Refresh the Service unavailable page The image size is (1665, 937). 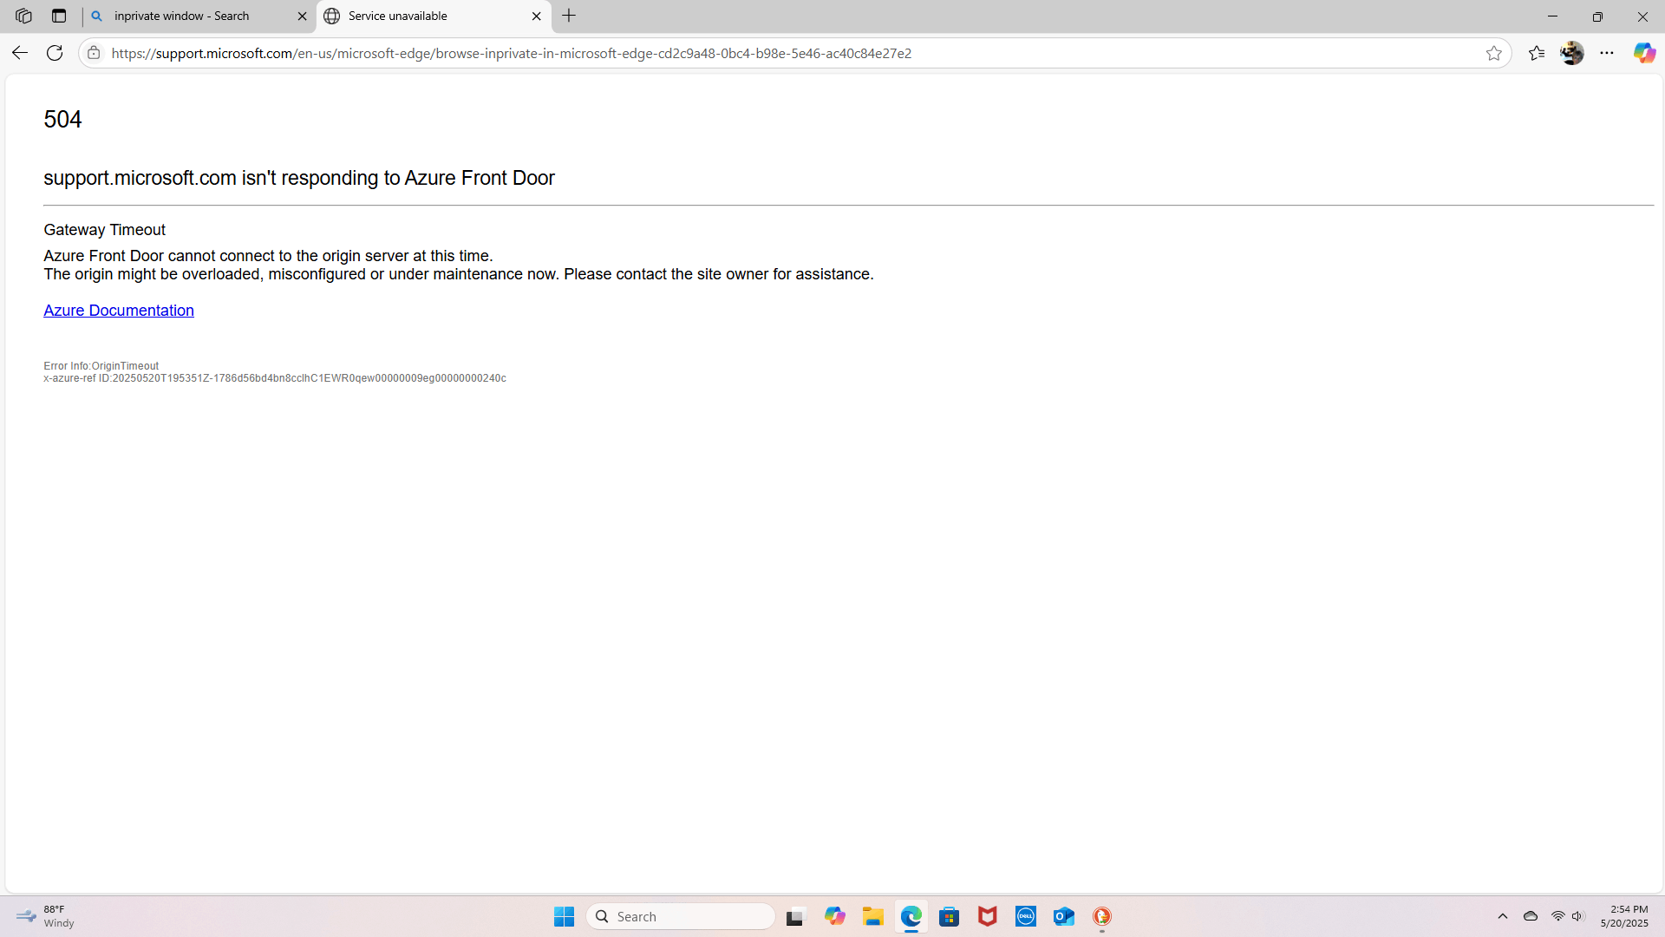[x=55, y=53]
